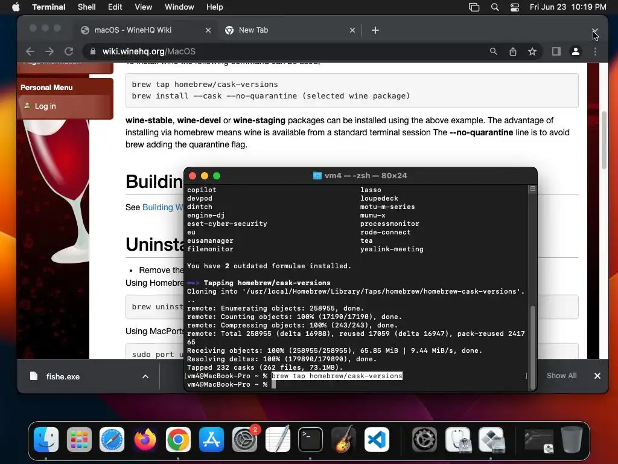618x464 pixels.
Task: Click 'Tapped 232 casks' output line
Action: click(265, 367)
